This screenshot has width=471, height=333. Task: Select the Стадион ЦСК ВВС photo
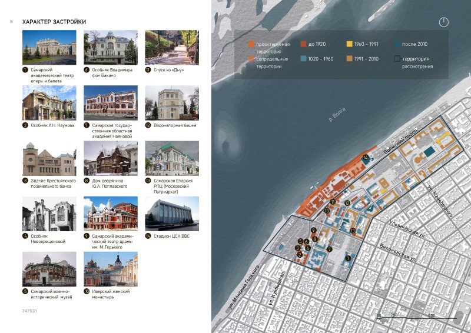coord(171,214)
